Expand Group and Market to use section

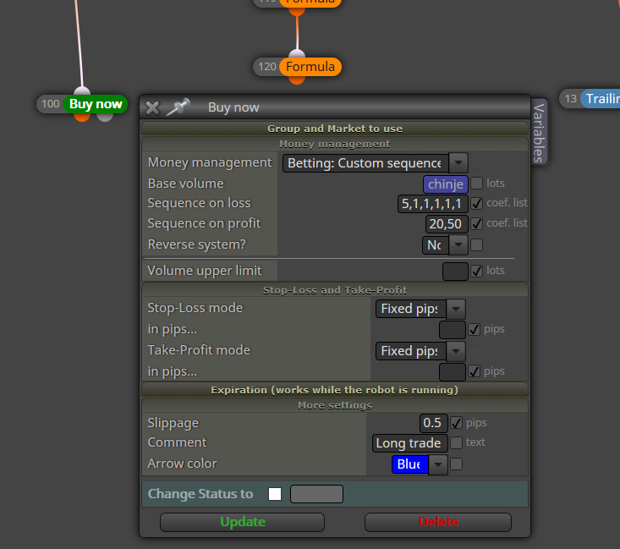coord(335,129)
